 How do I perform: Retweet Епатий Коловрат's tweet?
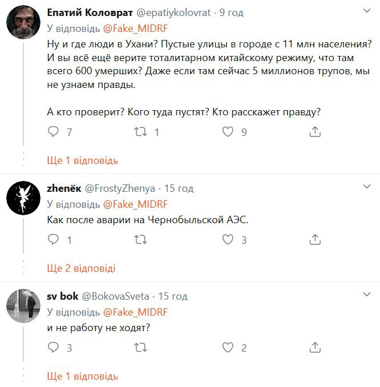click(x=139, y=132)
